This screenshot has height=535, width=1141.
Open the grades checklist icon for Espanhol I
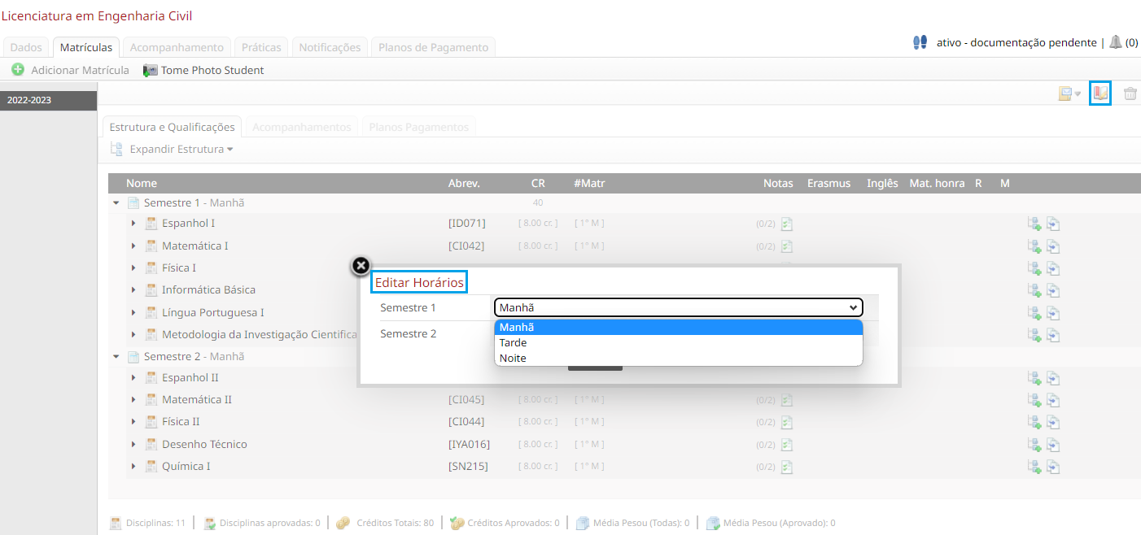787,224
